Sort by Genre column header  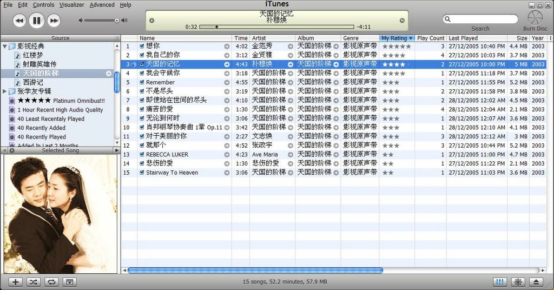click(360, 38)
